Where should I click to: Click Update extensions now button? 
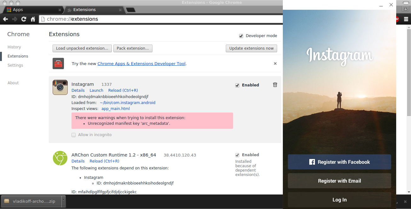[x=251, y=48]
